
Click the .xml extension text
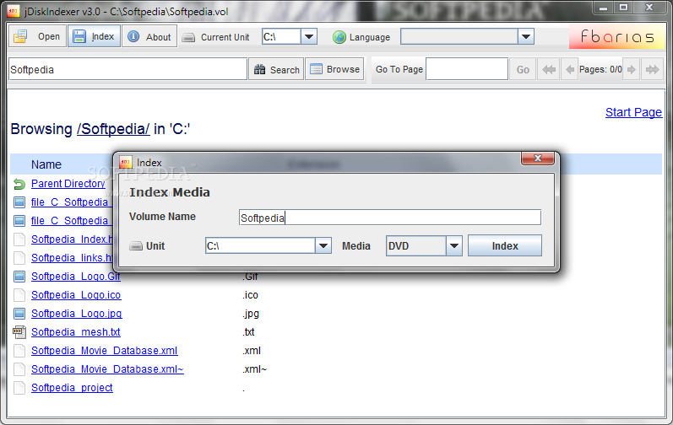pos(252,351)
